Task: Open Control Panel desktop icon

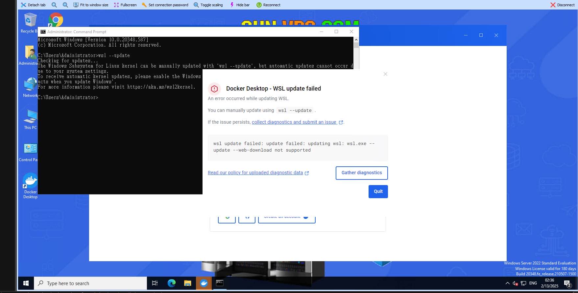Action: pos(29,152)
